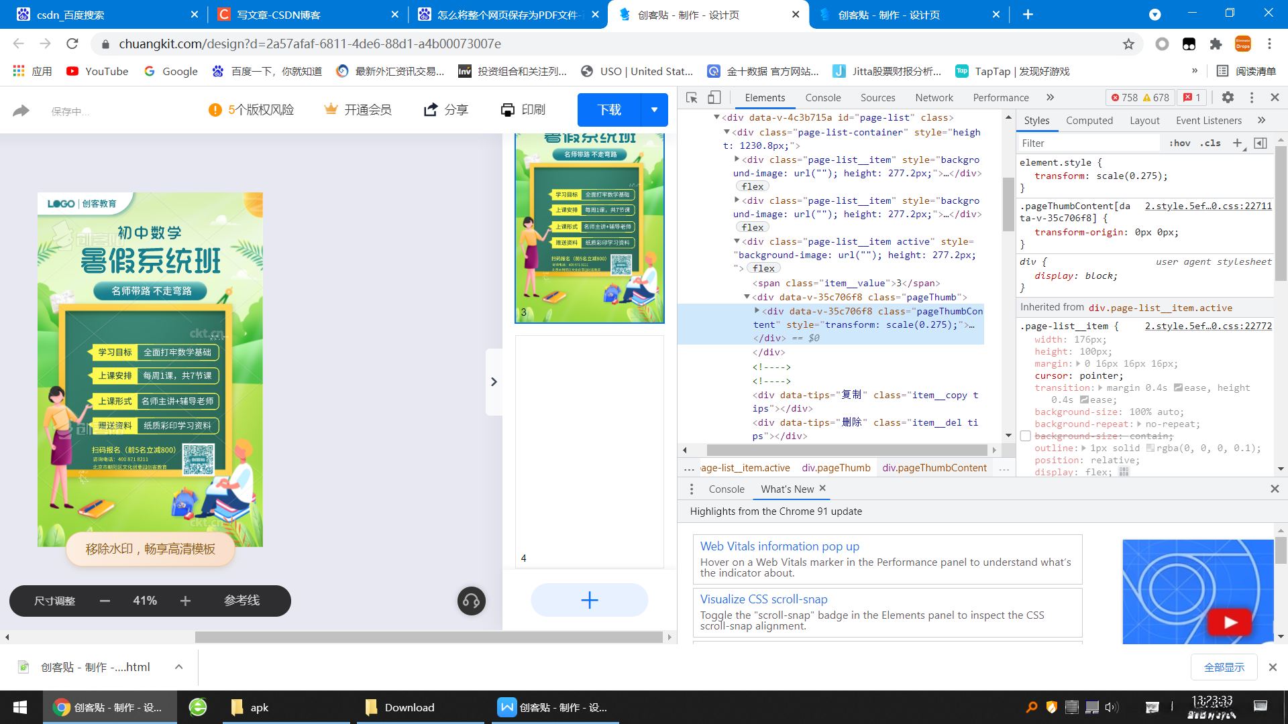The height and width of the screenshot is (724, 1288).
Task: Open the download options dropdown arrow
Action: pos(654,110)
